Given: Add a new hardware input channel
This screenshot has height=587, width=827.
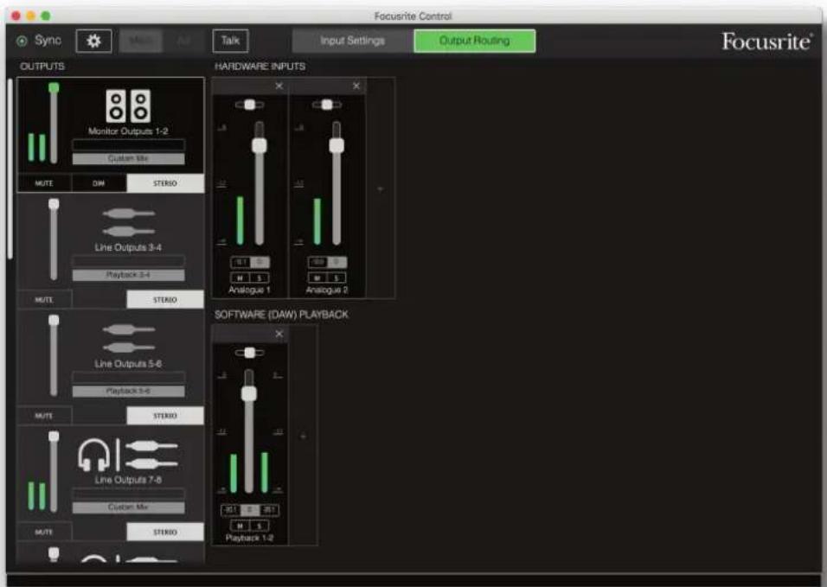Looking at the screenshot, I should click(x=381, y=188).
